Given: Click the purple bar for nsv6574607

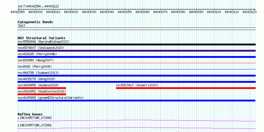Looking at the screenshot, I should tap(136, 51).
